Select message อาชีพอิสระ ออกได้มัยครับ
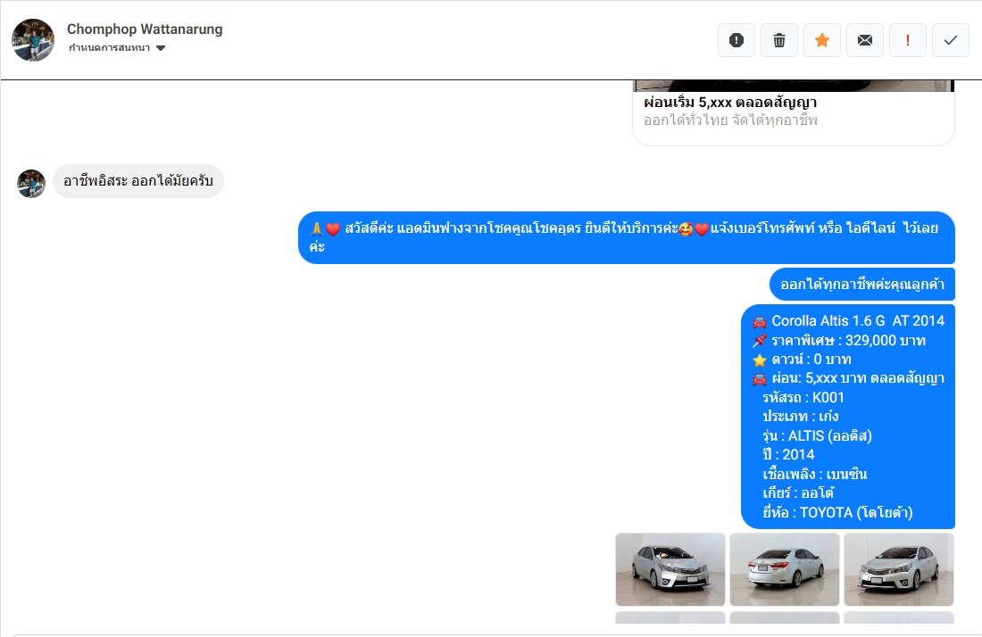 (138, 181)
